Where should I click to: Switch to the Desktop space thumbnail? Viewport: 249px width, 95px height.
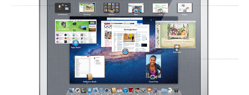tap(87, 8)
